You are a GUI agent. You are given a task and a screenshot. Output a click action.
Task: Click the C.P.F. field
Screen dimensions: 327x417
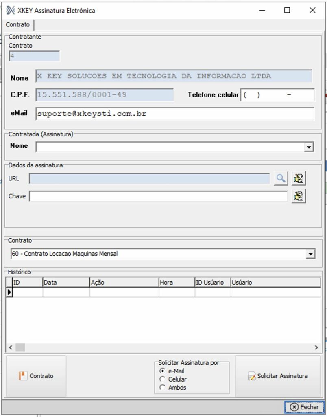click(x=105, y=94)
